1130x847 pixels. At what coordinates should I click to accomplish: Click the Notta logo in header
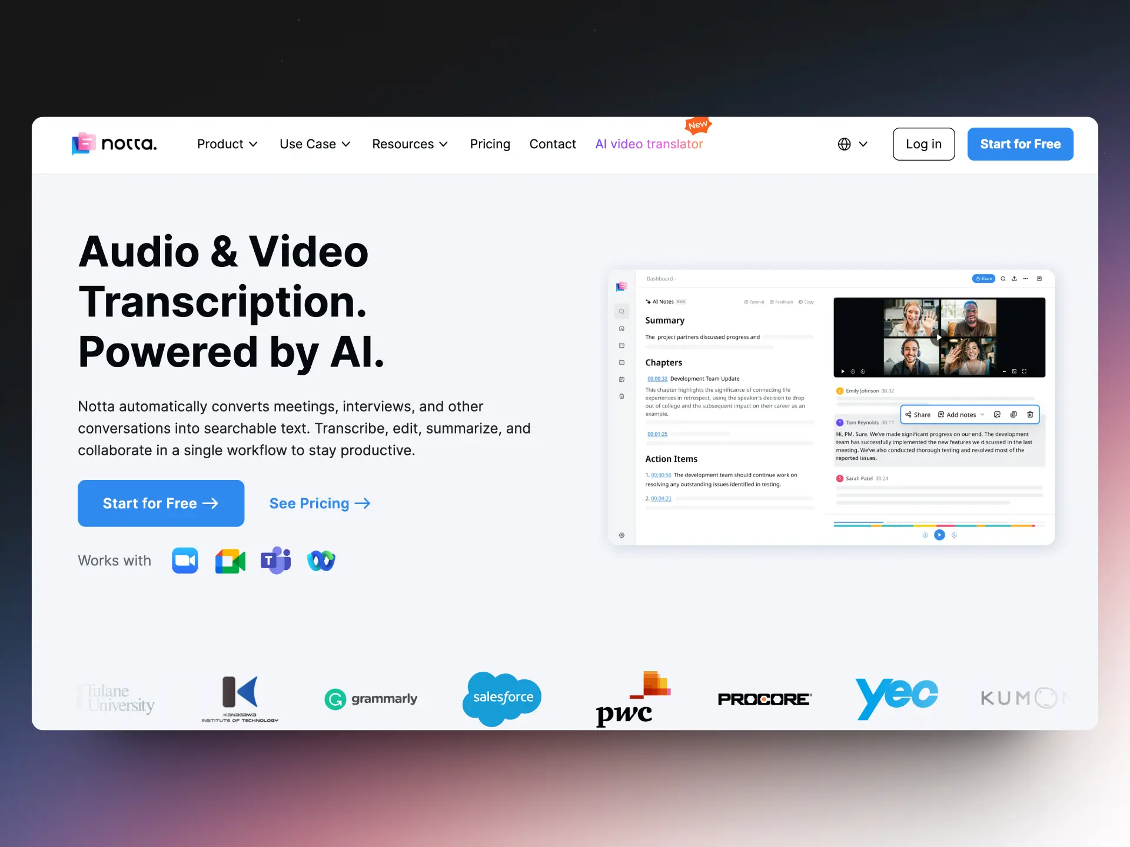(x=114, y=144)
